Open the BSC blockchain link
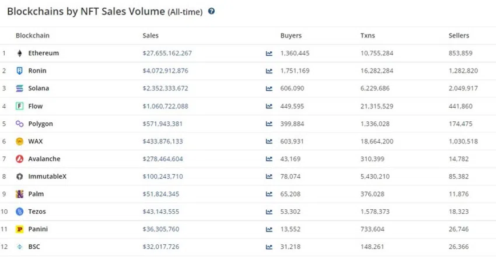This screenshot has height=257, width=496. 34,247
